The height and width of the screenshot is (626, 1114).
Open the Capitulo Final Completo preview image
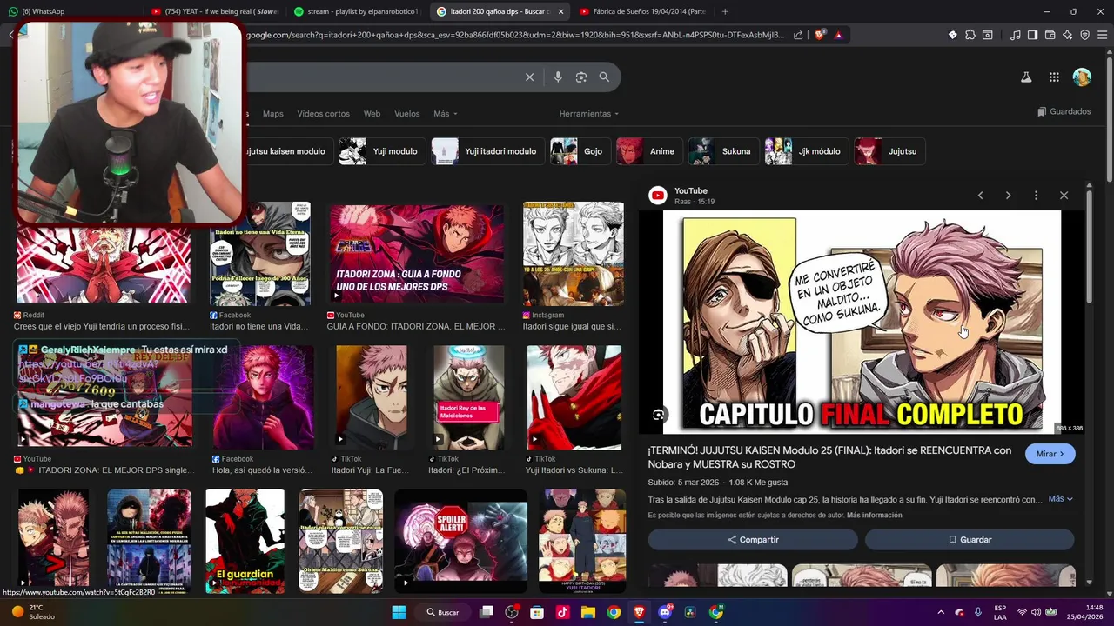pos(862,321)
